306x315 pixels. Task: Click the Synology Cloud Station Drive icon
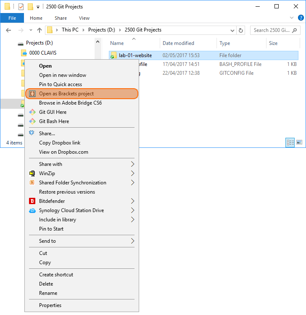pyautogui.click(x=32, y=210)
